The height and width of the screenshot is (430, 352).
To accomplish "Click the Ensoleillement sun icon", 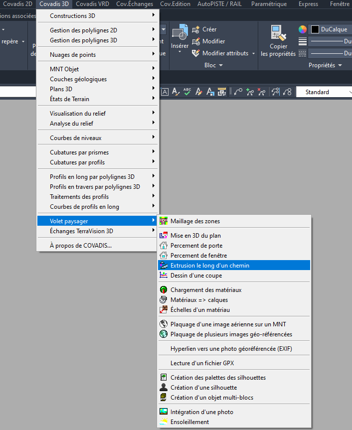I will [163, 422].
